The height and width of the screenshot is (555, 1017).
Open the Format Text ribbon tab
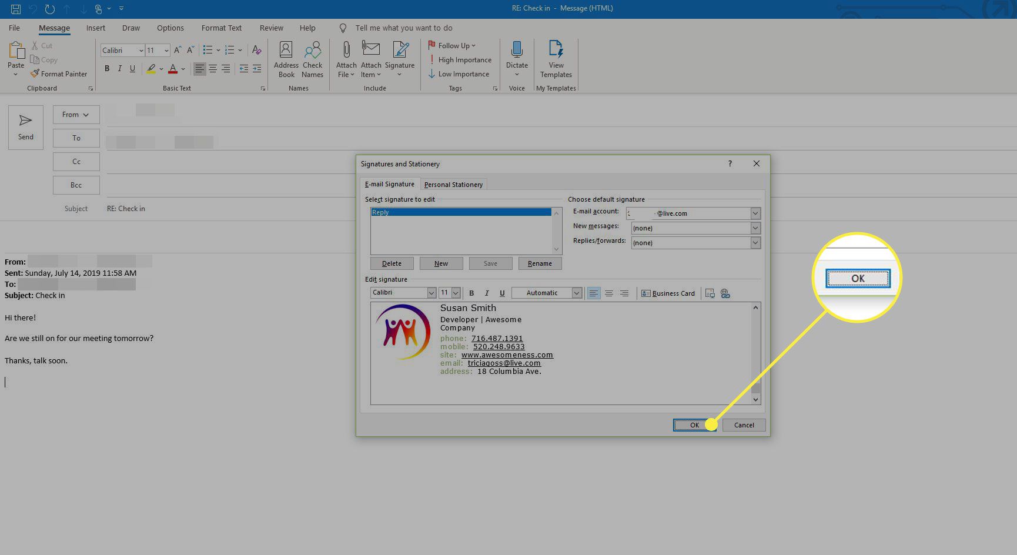[x=222, y=28]
